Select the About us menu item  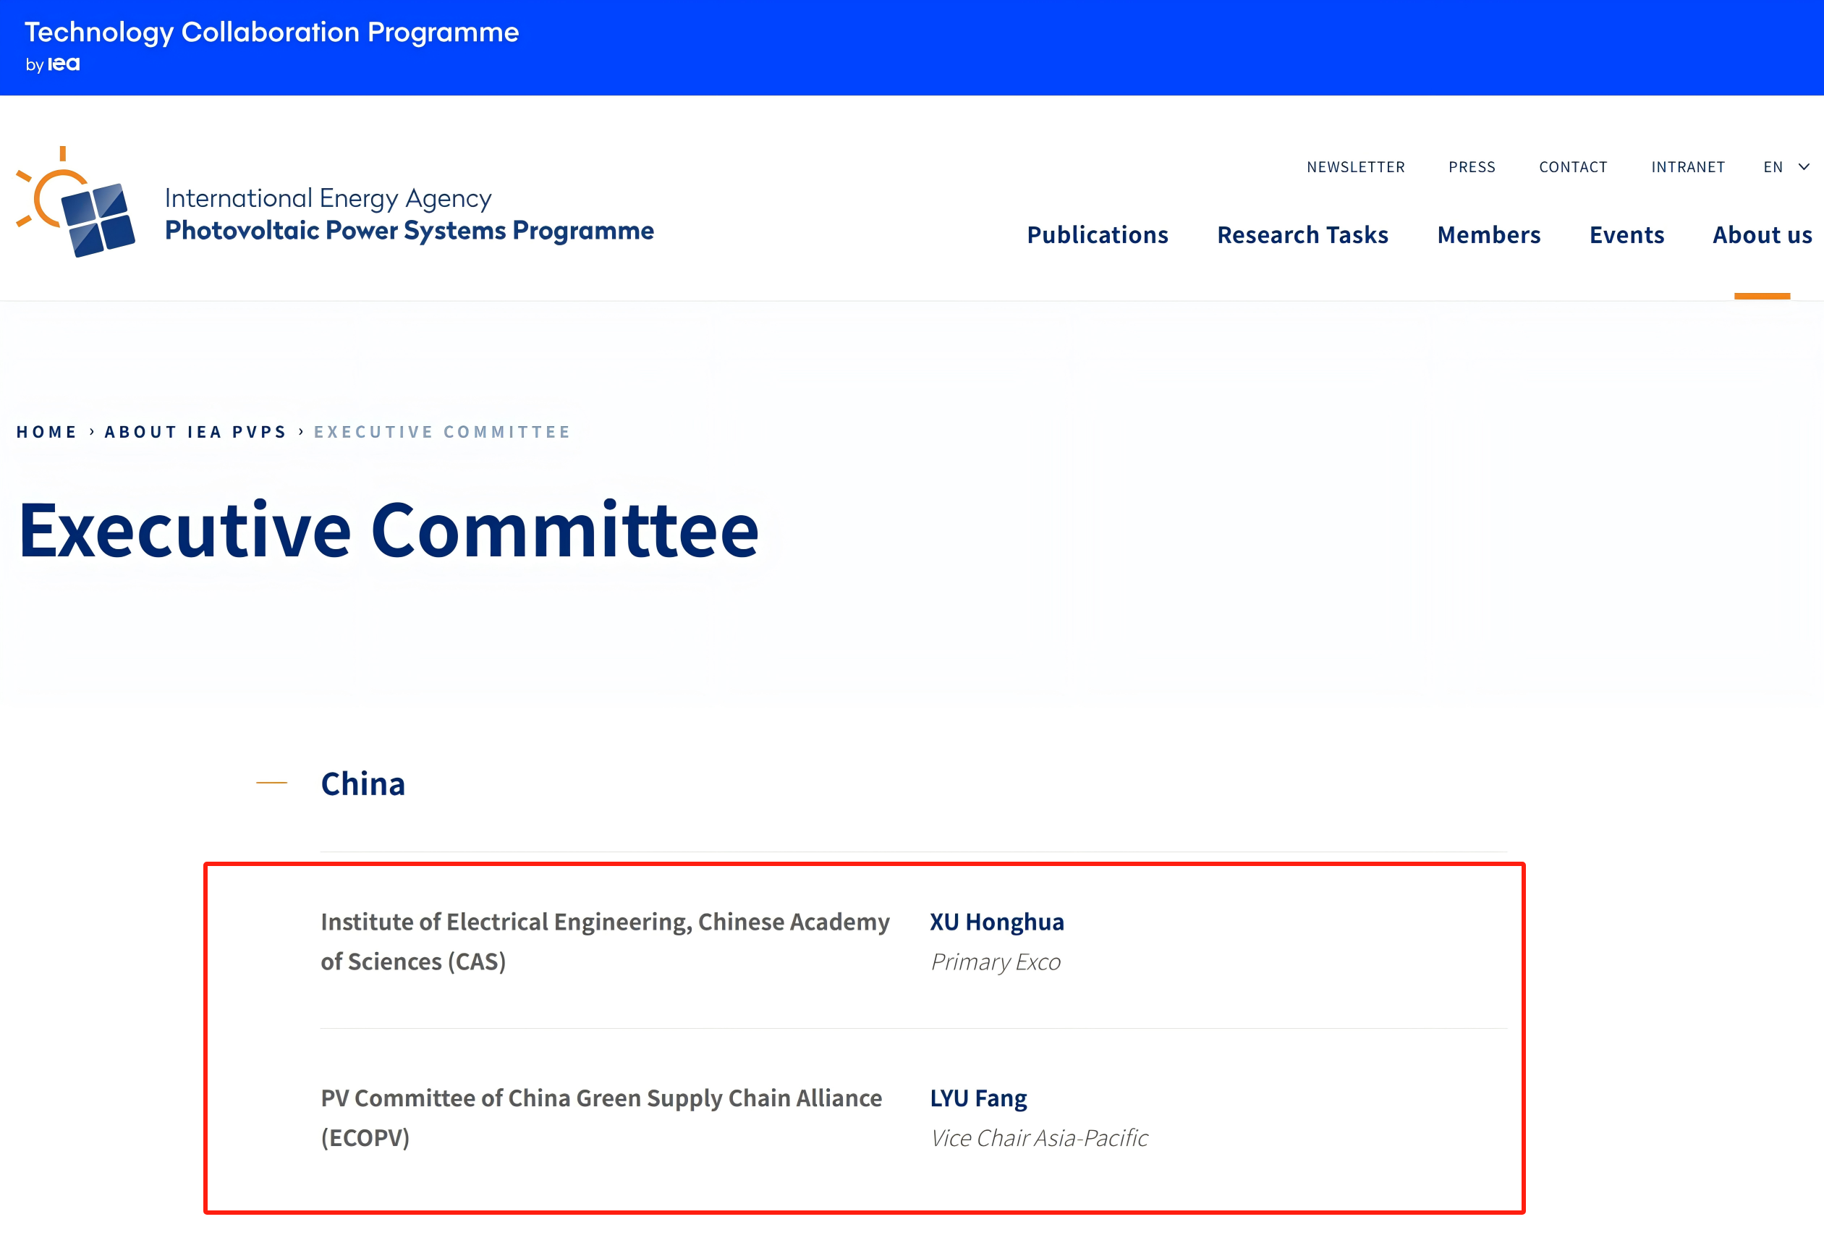[1761, 234]
